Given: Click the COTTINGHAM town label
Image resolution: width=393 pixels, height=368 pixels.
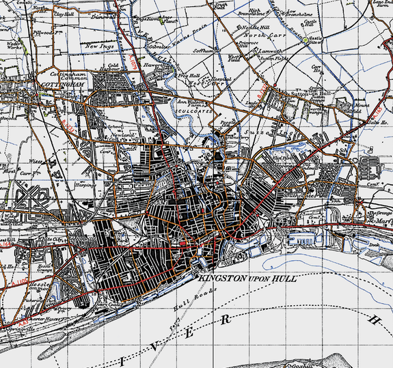Looking at the screenshot, I should (63, 85).
